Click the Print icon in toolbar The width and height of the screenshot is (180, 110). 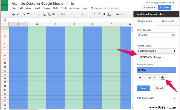pos(13,14)
